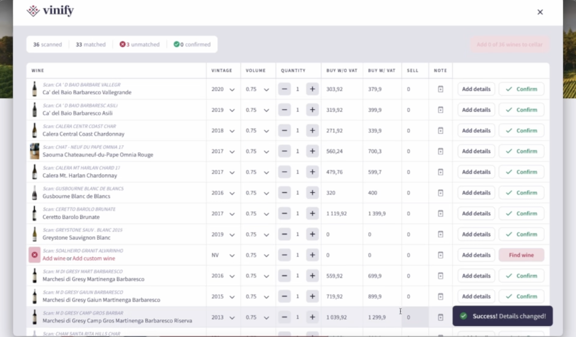Open the note icon for Ceretto Barolo Brunate
This screenshot has width=576, height=337.
(x=440, y=213)
